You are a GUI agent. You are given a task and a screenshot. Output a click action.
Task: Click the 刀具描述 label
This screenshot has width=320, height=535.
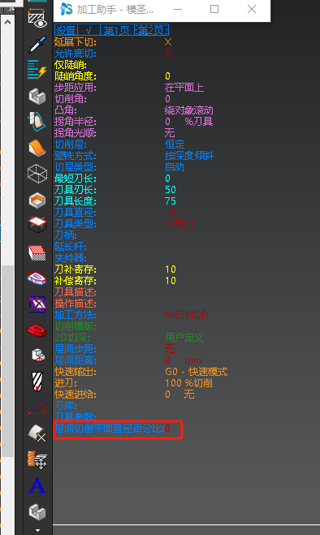76,292
